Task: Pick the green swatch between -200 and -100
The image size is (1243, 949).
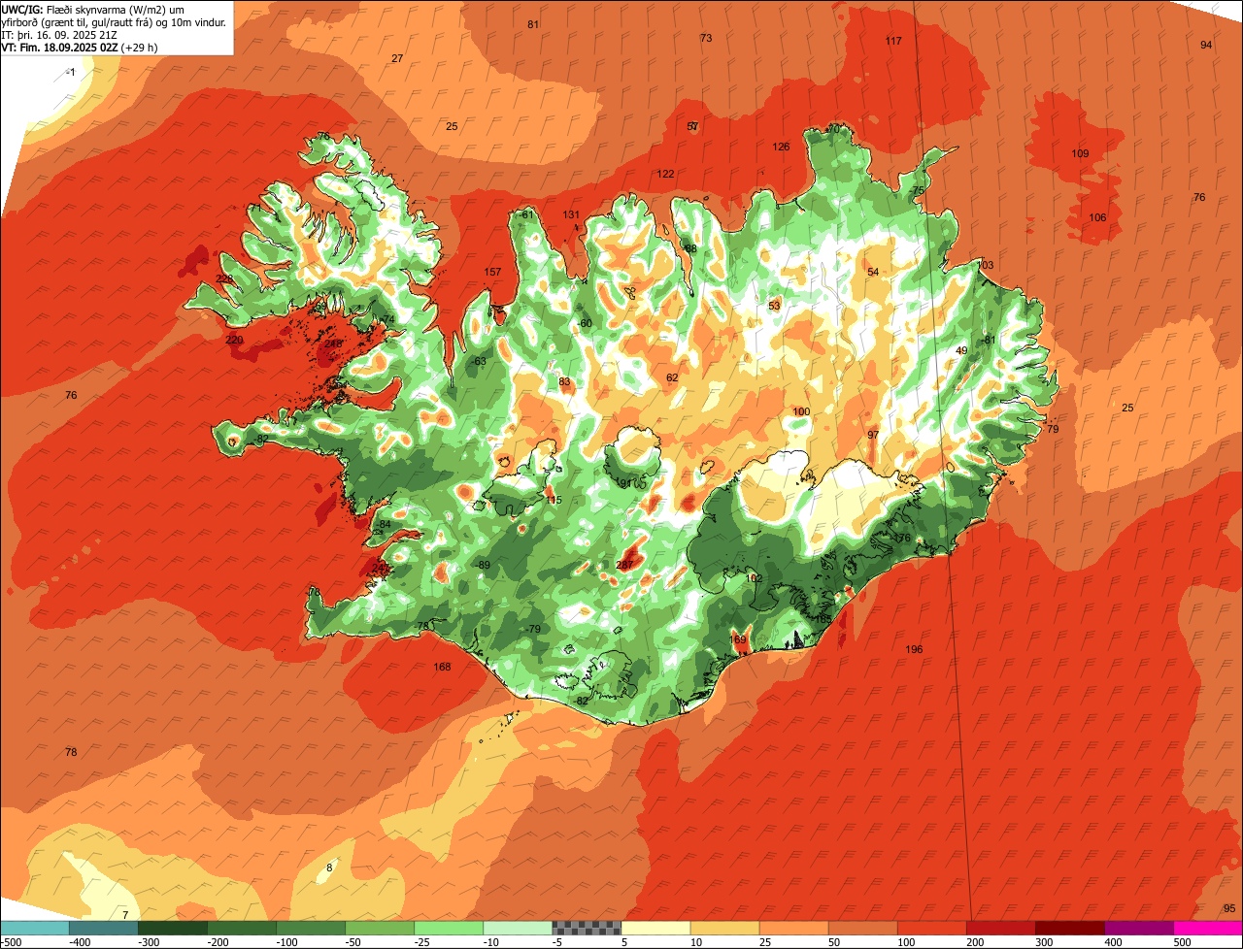Action: pyautogui.click(x=242, y=928)
